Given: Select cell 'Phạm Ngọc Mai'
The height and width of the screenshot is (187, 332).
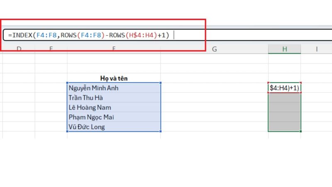Looking at the screenshot, I should click(114, 117).
